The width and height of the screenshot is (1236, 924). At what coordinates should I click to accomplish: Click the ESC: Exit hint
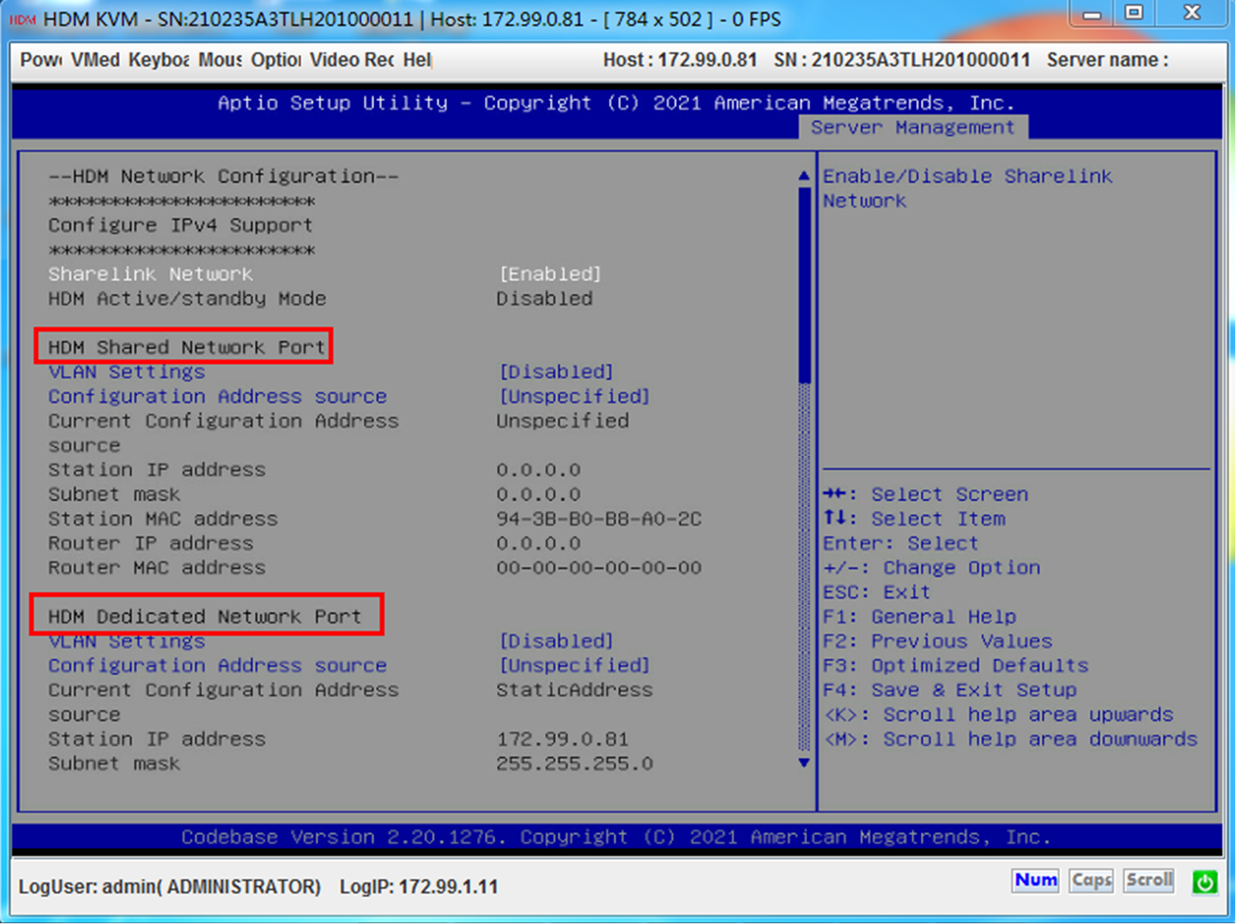(x=877, y=593)
